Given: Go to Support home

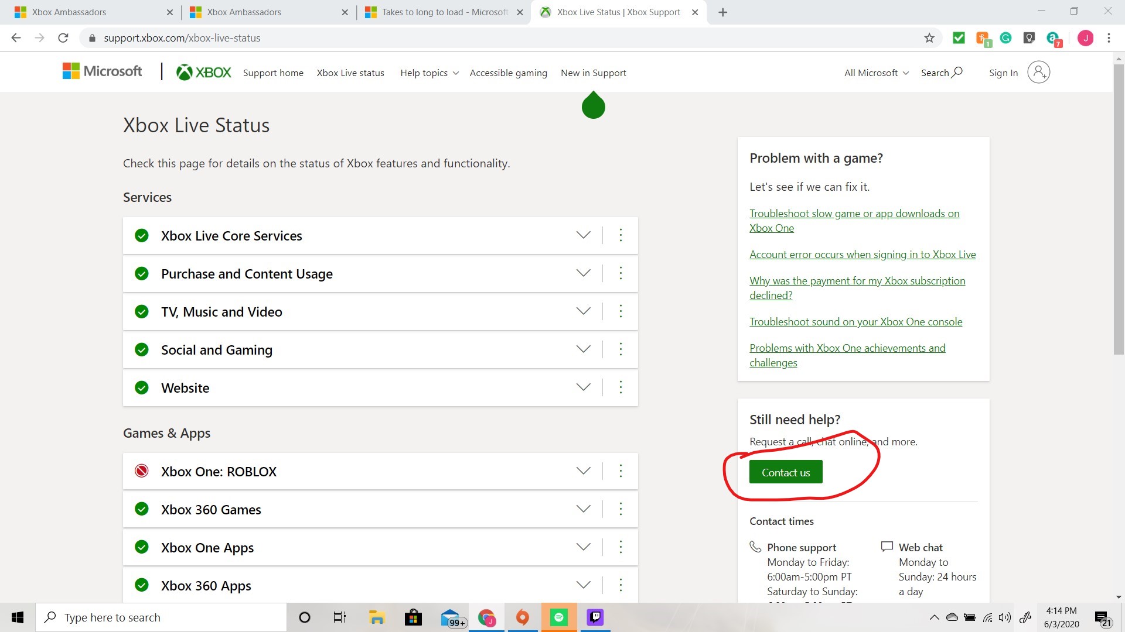Looking at the screenshot, I should tap(273, 73).
